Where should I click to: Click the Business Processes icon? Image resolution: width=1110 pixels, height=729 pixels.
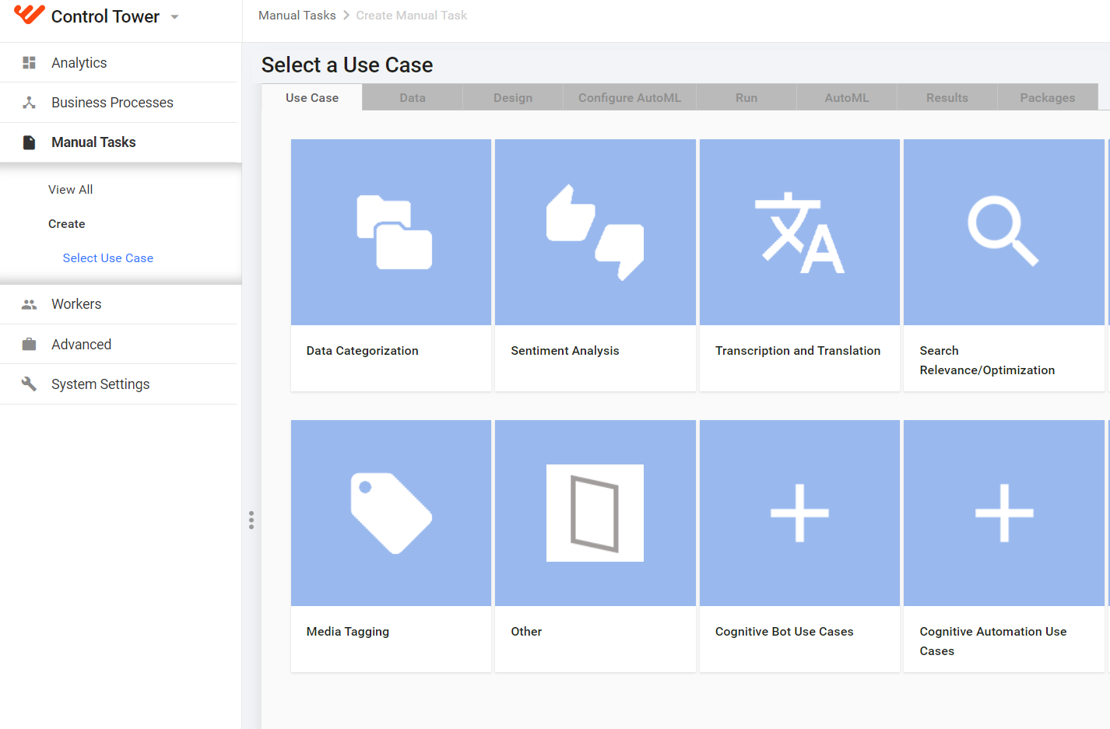pos(29,103)
